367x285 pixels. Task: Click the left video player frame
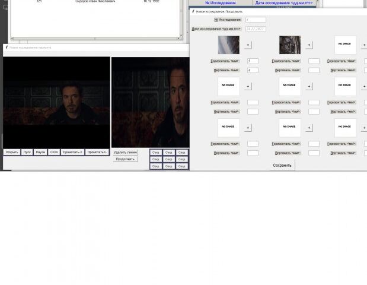[56, 102]
